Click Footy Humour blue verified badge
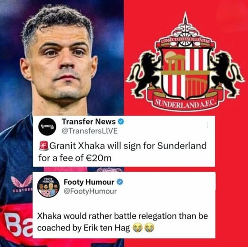 [120, 182]
